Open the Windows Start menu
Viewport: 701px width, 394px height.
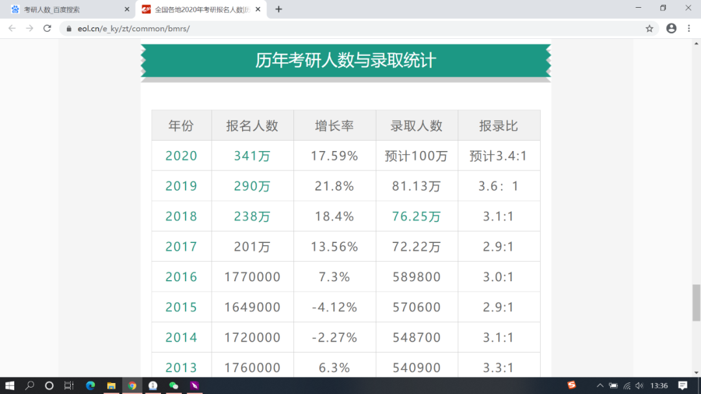[10, 386]
